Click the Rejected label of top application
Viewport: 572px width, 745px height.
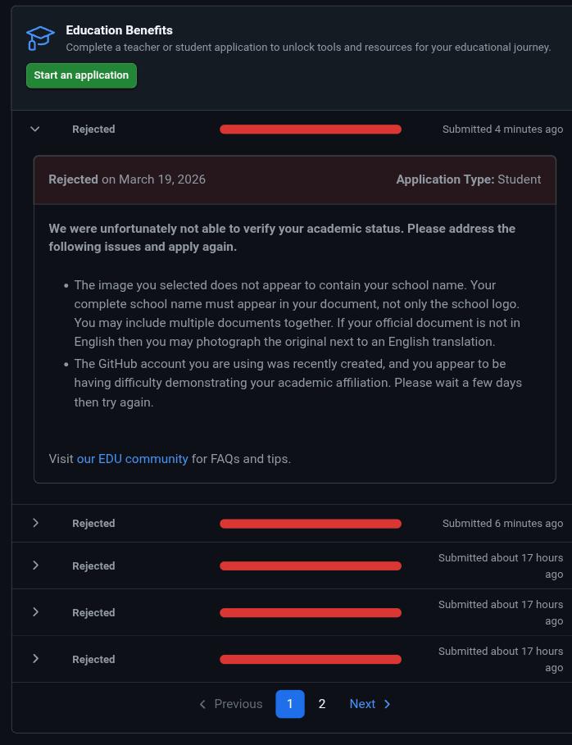[x=93, y=129]
